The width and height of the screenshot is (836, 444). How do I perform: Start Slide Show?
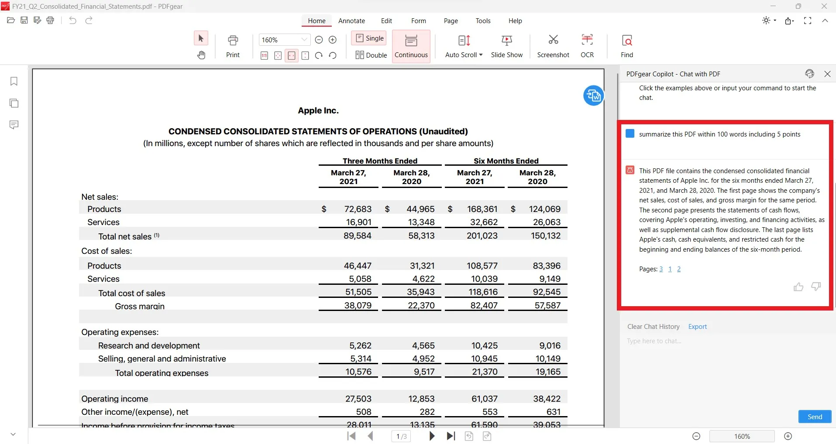tap(506, 46)
